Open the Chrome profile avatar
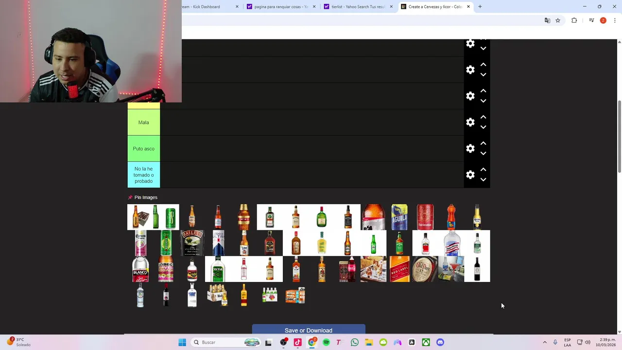 tap(603, 20)
